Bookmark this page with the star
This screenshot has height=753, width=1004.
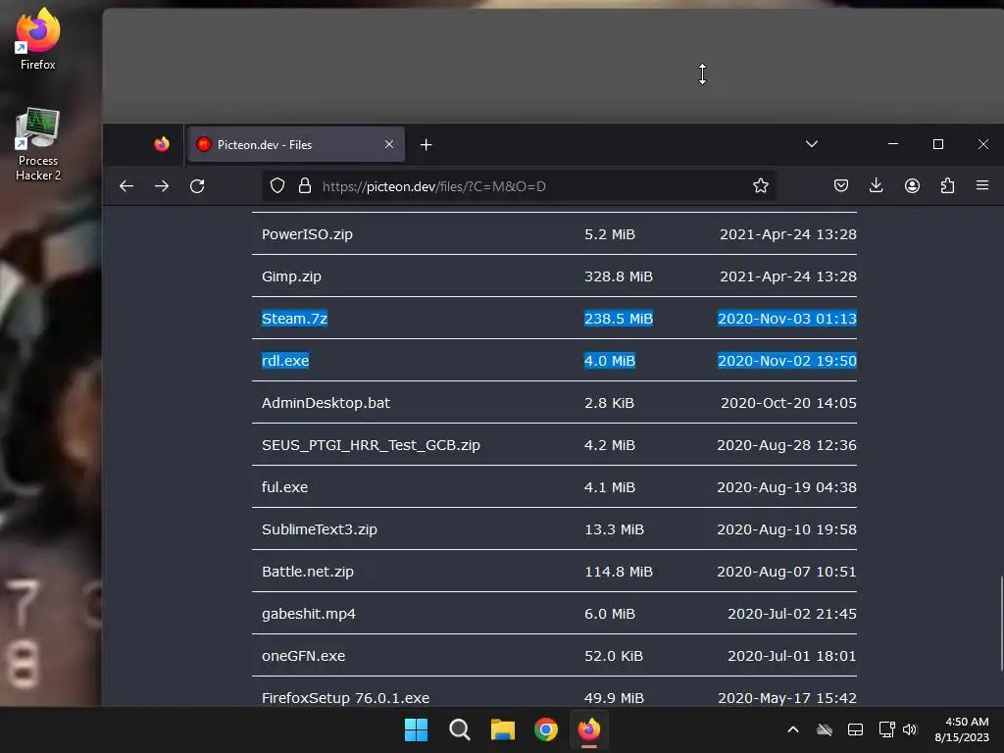(x=760, y=186)
